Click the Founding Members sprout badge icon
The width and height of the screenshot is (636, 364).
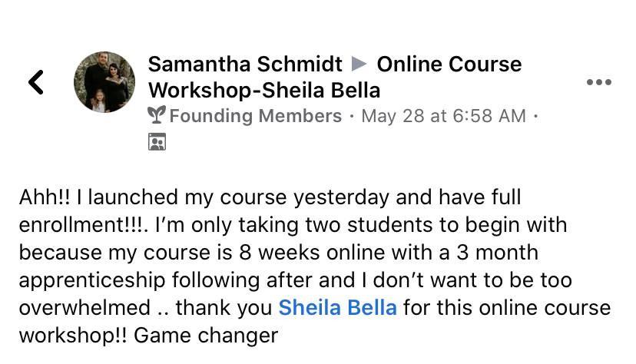(157, 116)
